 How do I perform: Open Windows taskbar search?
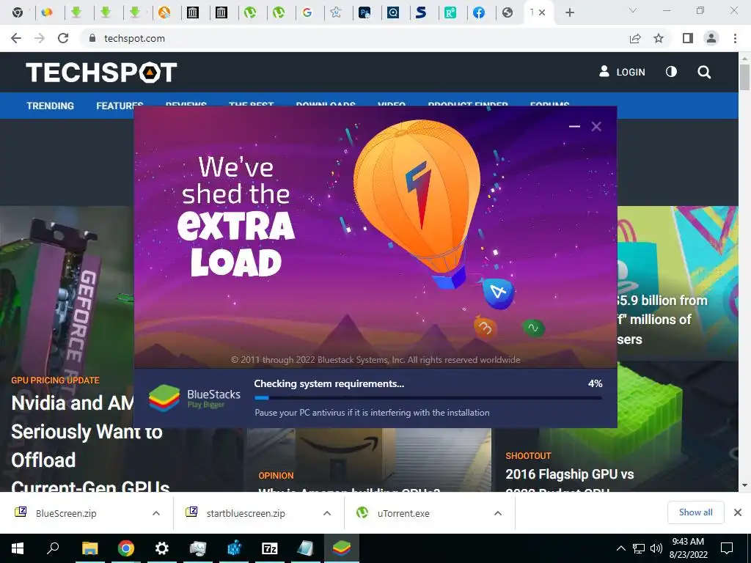click(53, 548)
